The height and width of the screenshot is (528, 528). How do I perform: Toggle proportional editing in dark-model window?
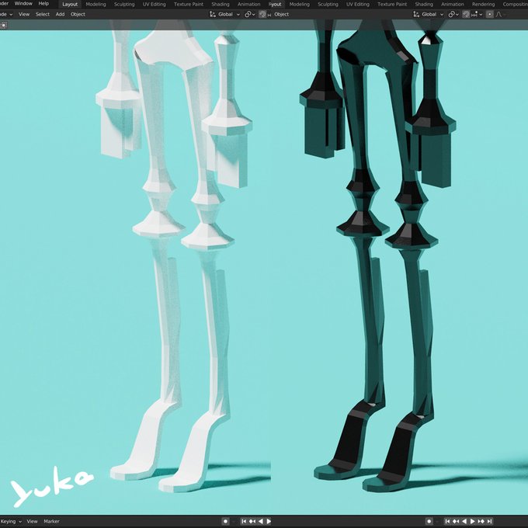tap(490, 14)
